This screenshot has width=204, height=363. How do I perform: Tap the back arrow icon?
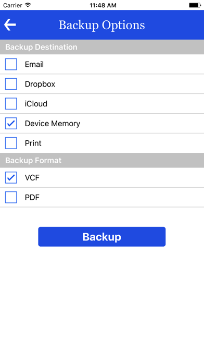pyautogui.click(x=10, y=25)
